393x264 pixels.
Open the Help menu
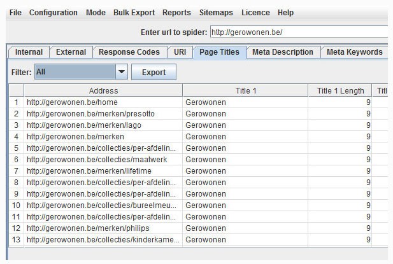click(x=286, y=13)
